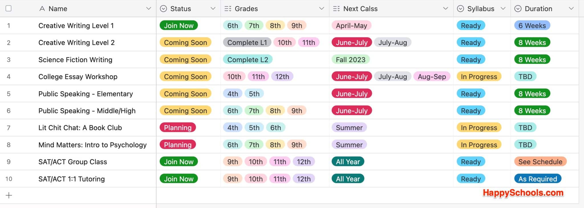Select the Complete L1 tag in Grades

point(247,42)
